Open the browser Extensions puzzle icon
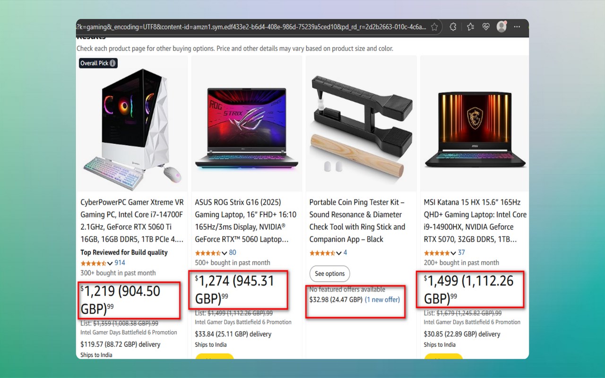Viewport: 605px width, 378px height. click(x=453, y=27)
